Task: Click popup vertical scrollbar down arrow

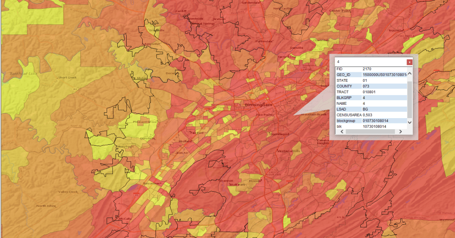Action: click(x=410, y=122)
